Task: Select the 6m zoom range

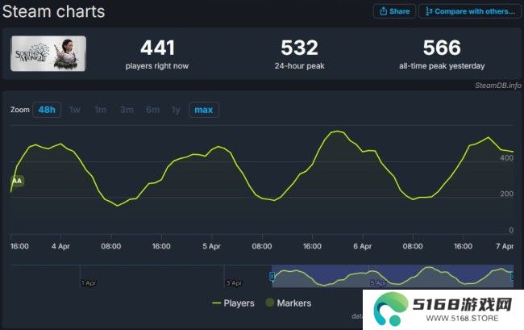Action: pyautogui.click(x=152, y=110)
